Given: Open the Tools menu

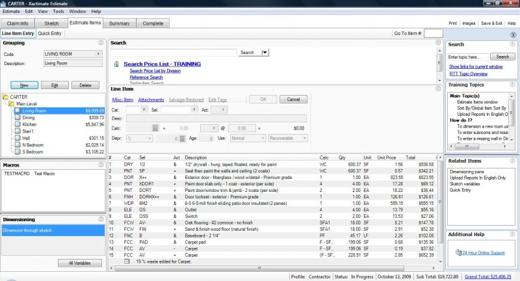Looking at the screenshot, I should (x=58, y=11).
